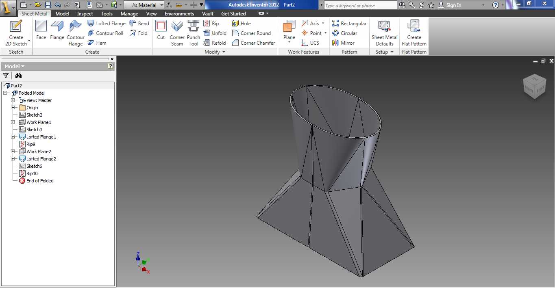Open the Manage ribbon tab
The image size is (555, 288).
pos(129,13)
